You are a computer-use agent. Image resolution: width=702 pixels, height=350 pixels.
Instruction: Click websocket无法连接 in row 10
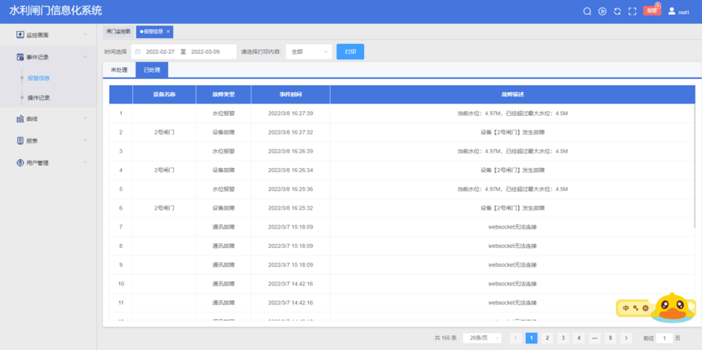point(513,284)
